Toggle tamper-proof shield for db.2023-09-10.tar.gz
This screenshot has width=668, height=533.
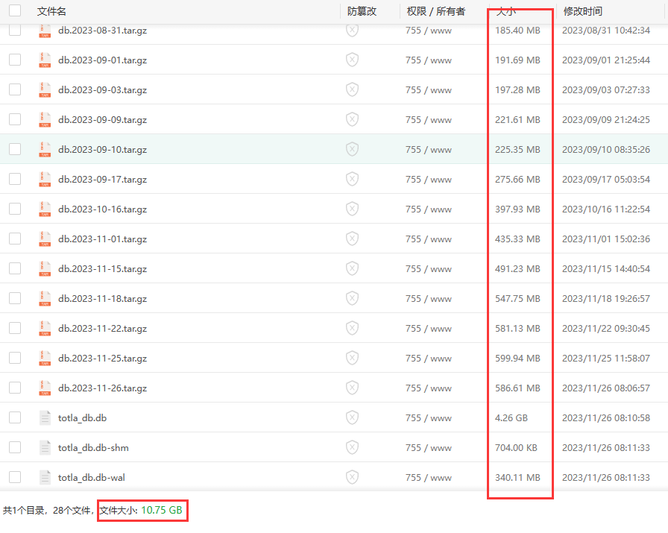click(352, 149)
